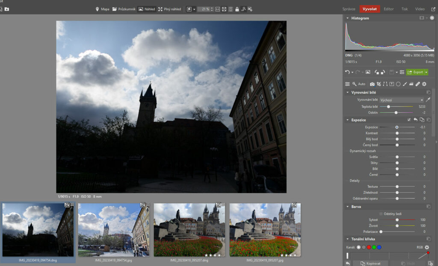Viewport: 438px width, 266px height.
Task: Choose the filter brush tool
Action: coord(405,84)
